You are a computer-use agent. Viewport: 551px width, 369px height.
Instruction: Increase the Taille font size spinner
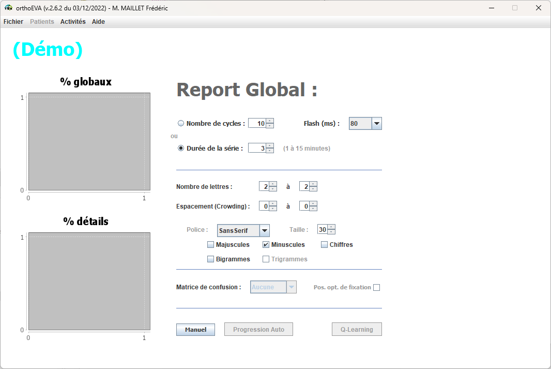point(331,227)
